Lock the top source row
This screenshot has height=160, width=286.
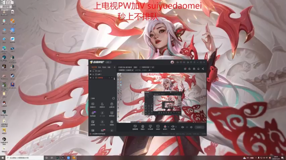(93, 71)
